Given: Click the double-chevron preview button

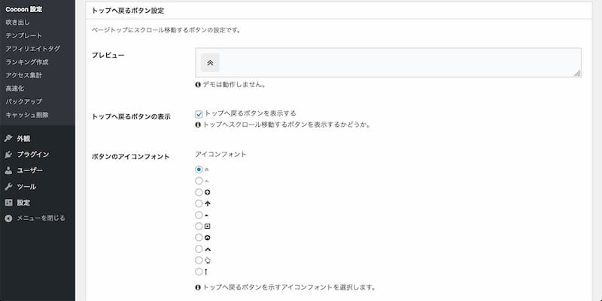Looking at the screenshot, I should 210,63.
